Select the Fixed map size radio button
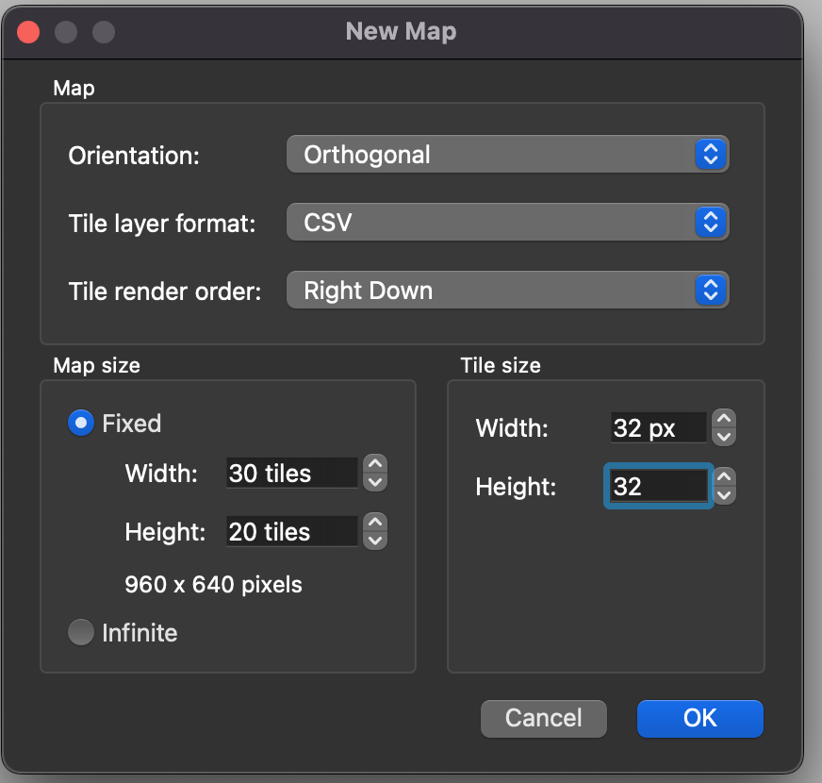 (x=81, y=423)
